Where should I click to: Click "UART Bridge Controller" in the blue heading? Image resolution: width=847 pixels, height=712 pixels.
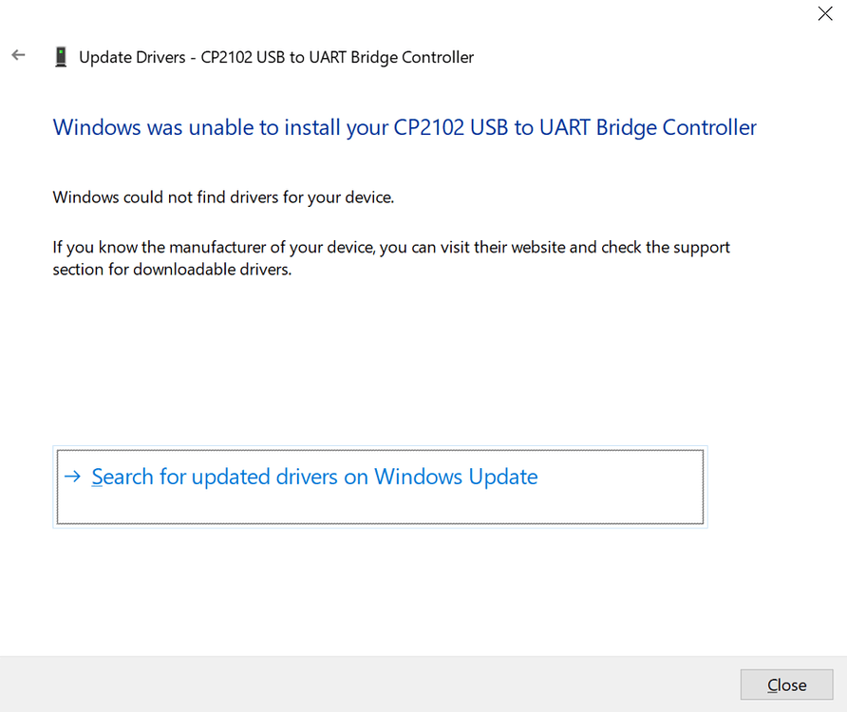coord(648,127)
